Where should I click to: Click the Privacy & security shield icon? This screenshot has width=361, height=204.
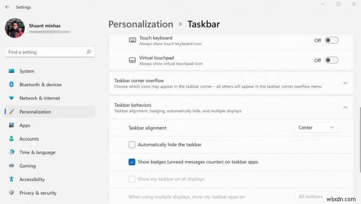click(11, 193)
